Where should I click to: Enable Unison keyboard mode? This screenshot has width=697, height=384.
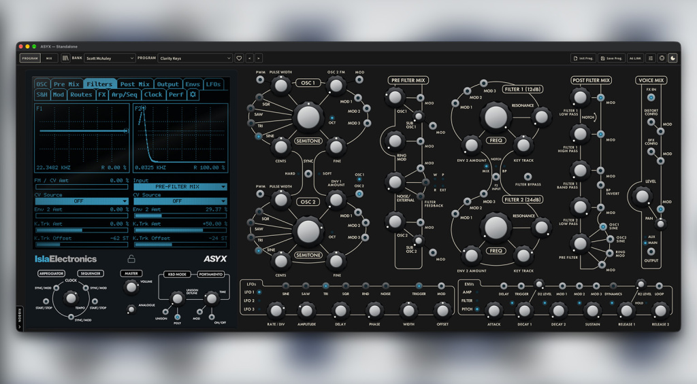point(165,312)
